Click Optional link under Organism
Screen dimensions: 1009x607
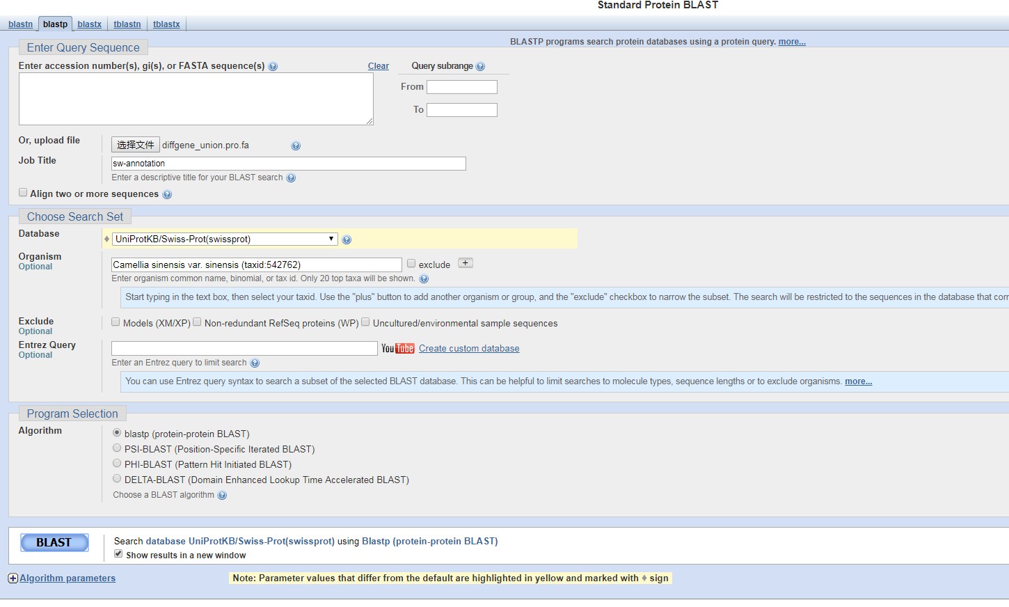pos(35,267)
